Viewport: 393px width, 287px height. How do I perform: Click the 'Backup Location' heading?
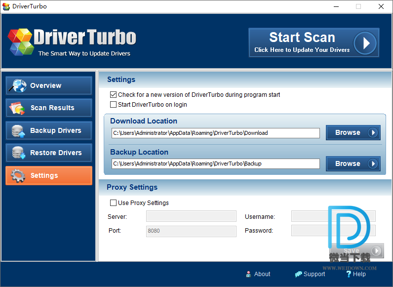139,152
